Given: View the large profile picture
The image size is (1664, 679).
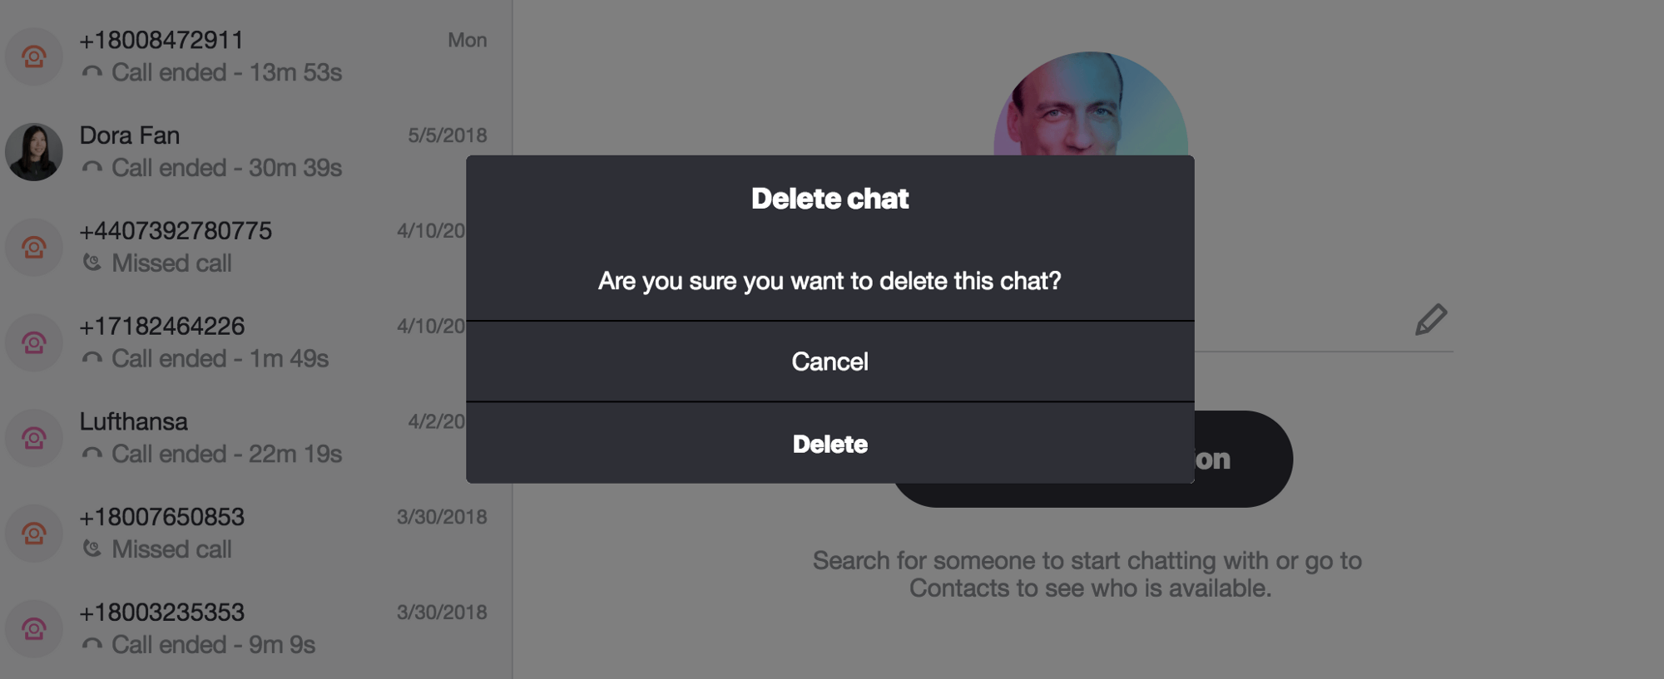Looking at the screenshot, I should (1091, 104).
